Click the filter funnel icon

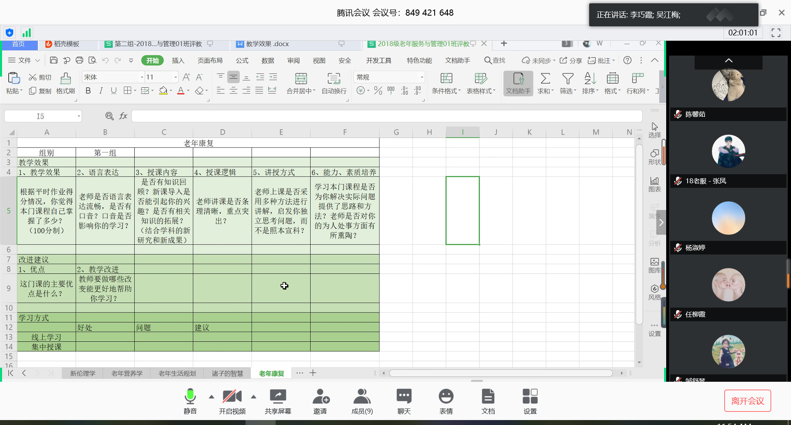point(568,79)
